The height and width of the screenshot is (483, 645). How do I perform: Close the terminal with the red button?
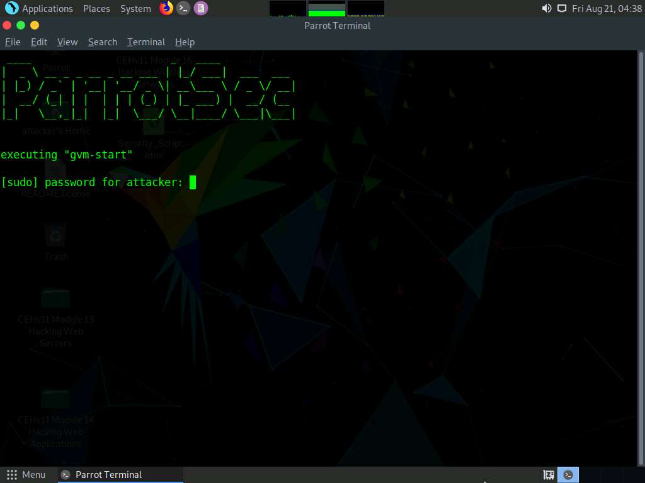(7, 25)
